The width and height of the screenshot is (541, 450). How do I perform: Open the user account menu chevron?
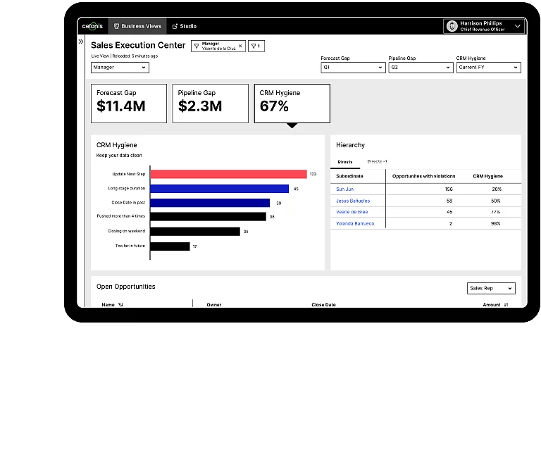[518, 26]
